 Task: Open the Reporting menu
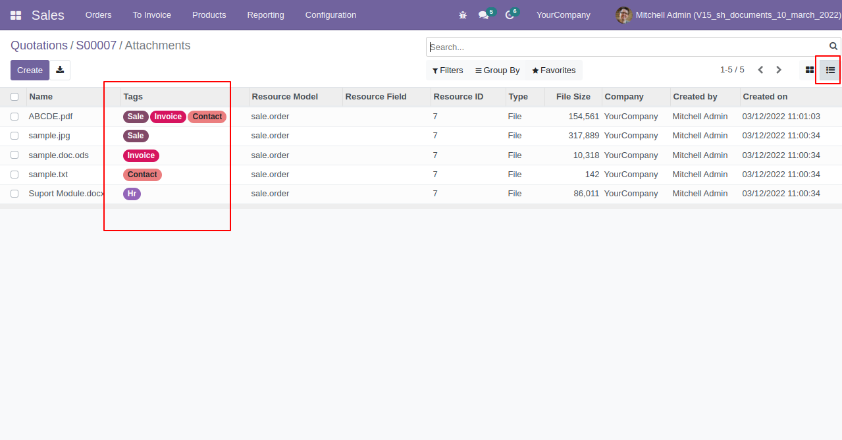(266, 14)
